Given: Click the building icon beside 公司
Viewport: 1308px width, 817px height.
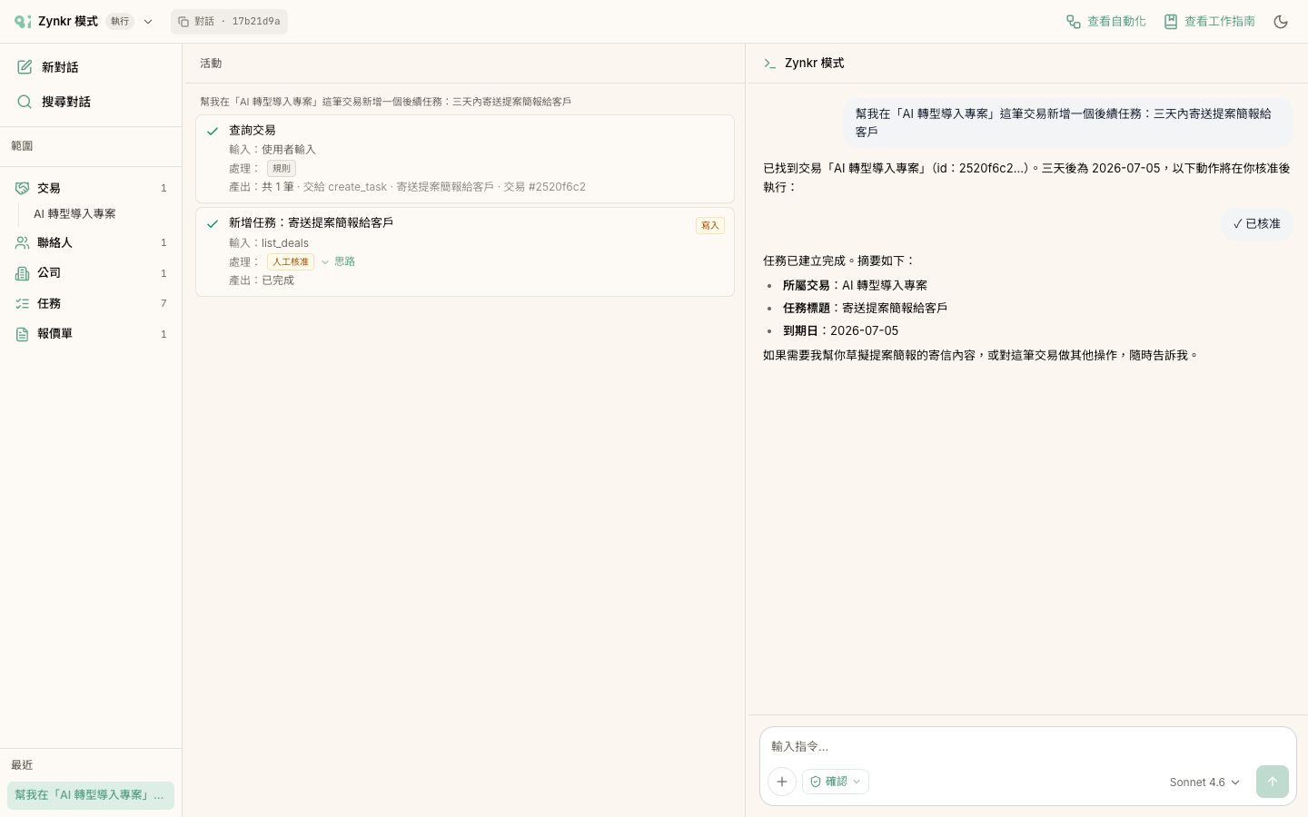Looking at the screenshot, I should click(x=22, y=273).
